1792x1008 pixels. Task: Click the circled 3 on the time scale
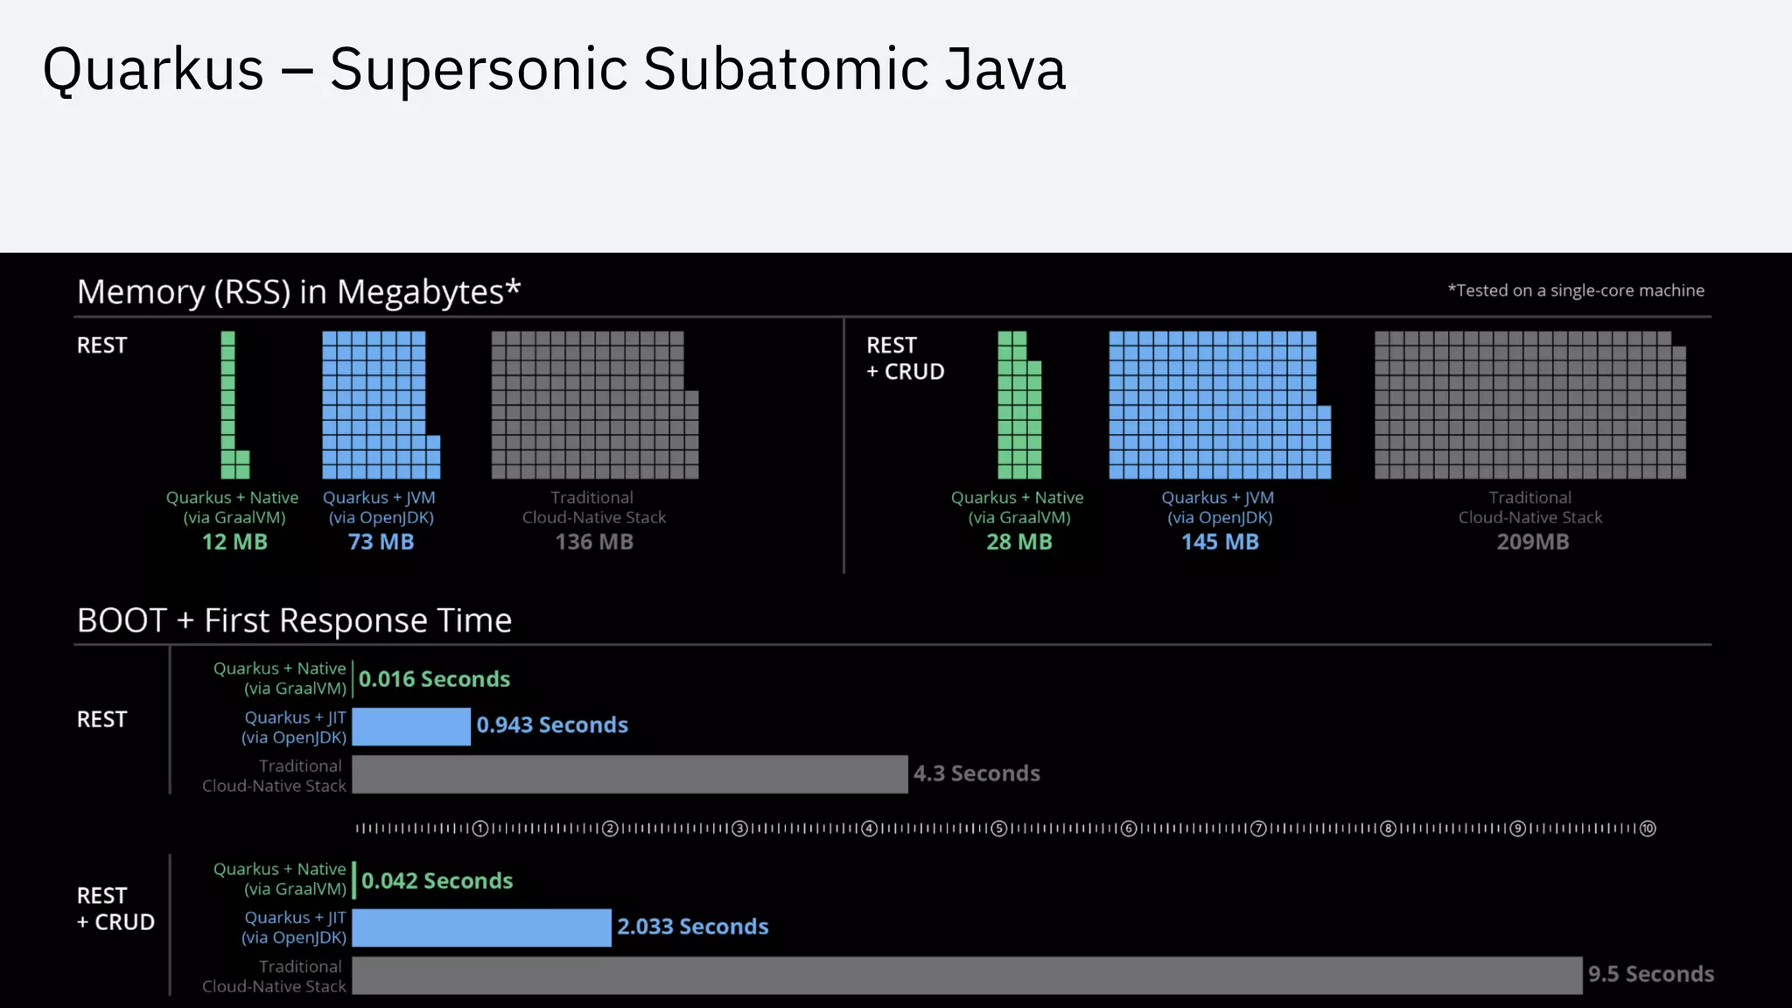(739, 829)
